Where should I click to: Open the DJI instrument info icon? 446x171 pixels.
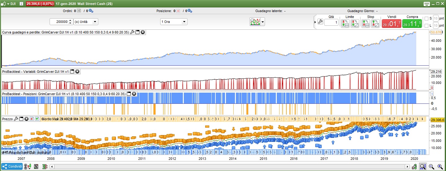(x=21, y=3)
